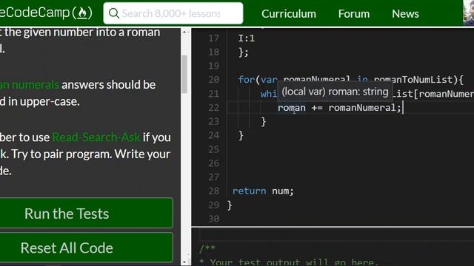The image size is (474, 266).
Task: Focus the Search 8,000+ lessons field
Action: pos(173,13)
